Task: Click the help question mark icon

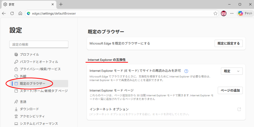Action: (186, 71)
